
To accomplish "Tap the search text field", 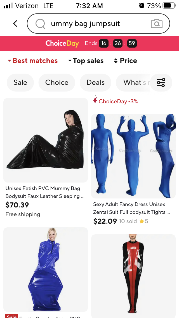I will [x=98, y=24].
